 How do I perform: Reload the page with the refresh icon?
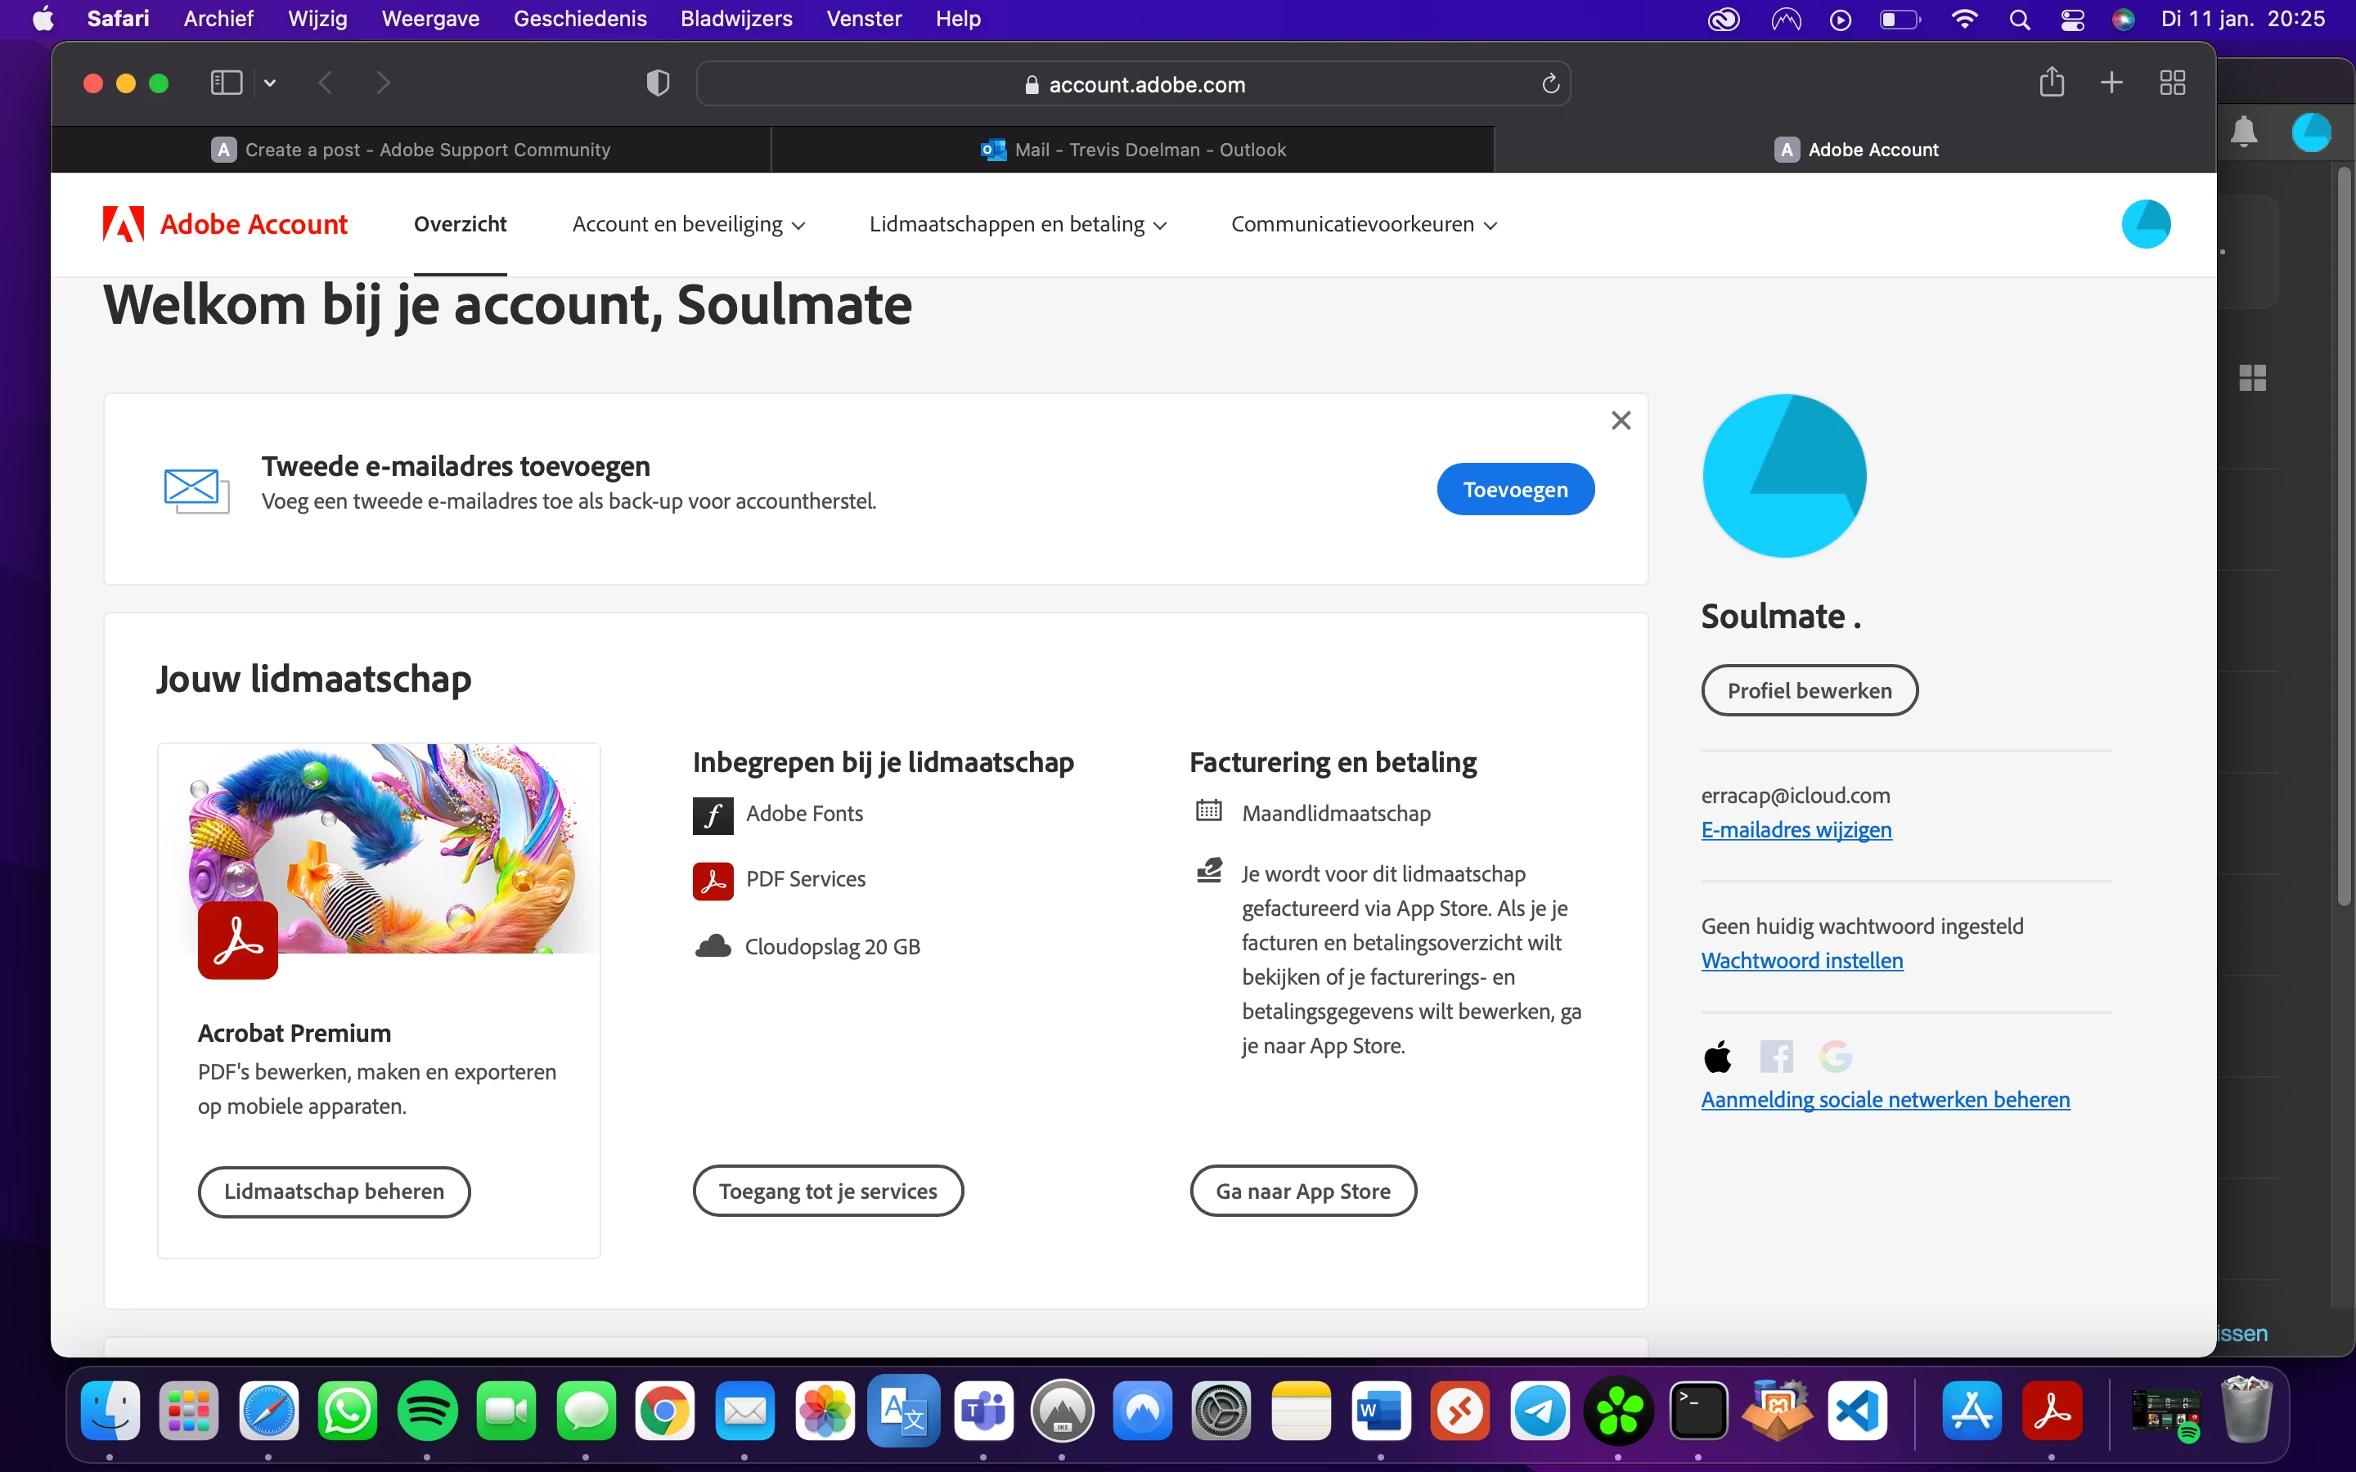coord(1550,83)
